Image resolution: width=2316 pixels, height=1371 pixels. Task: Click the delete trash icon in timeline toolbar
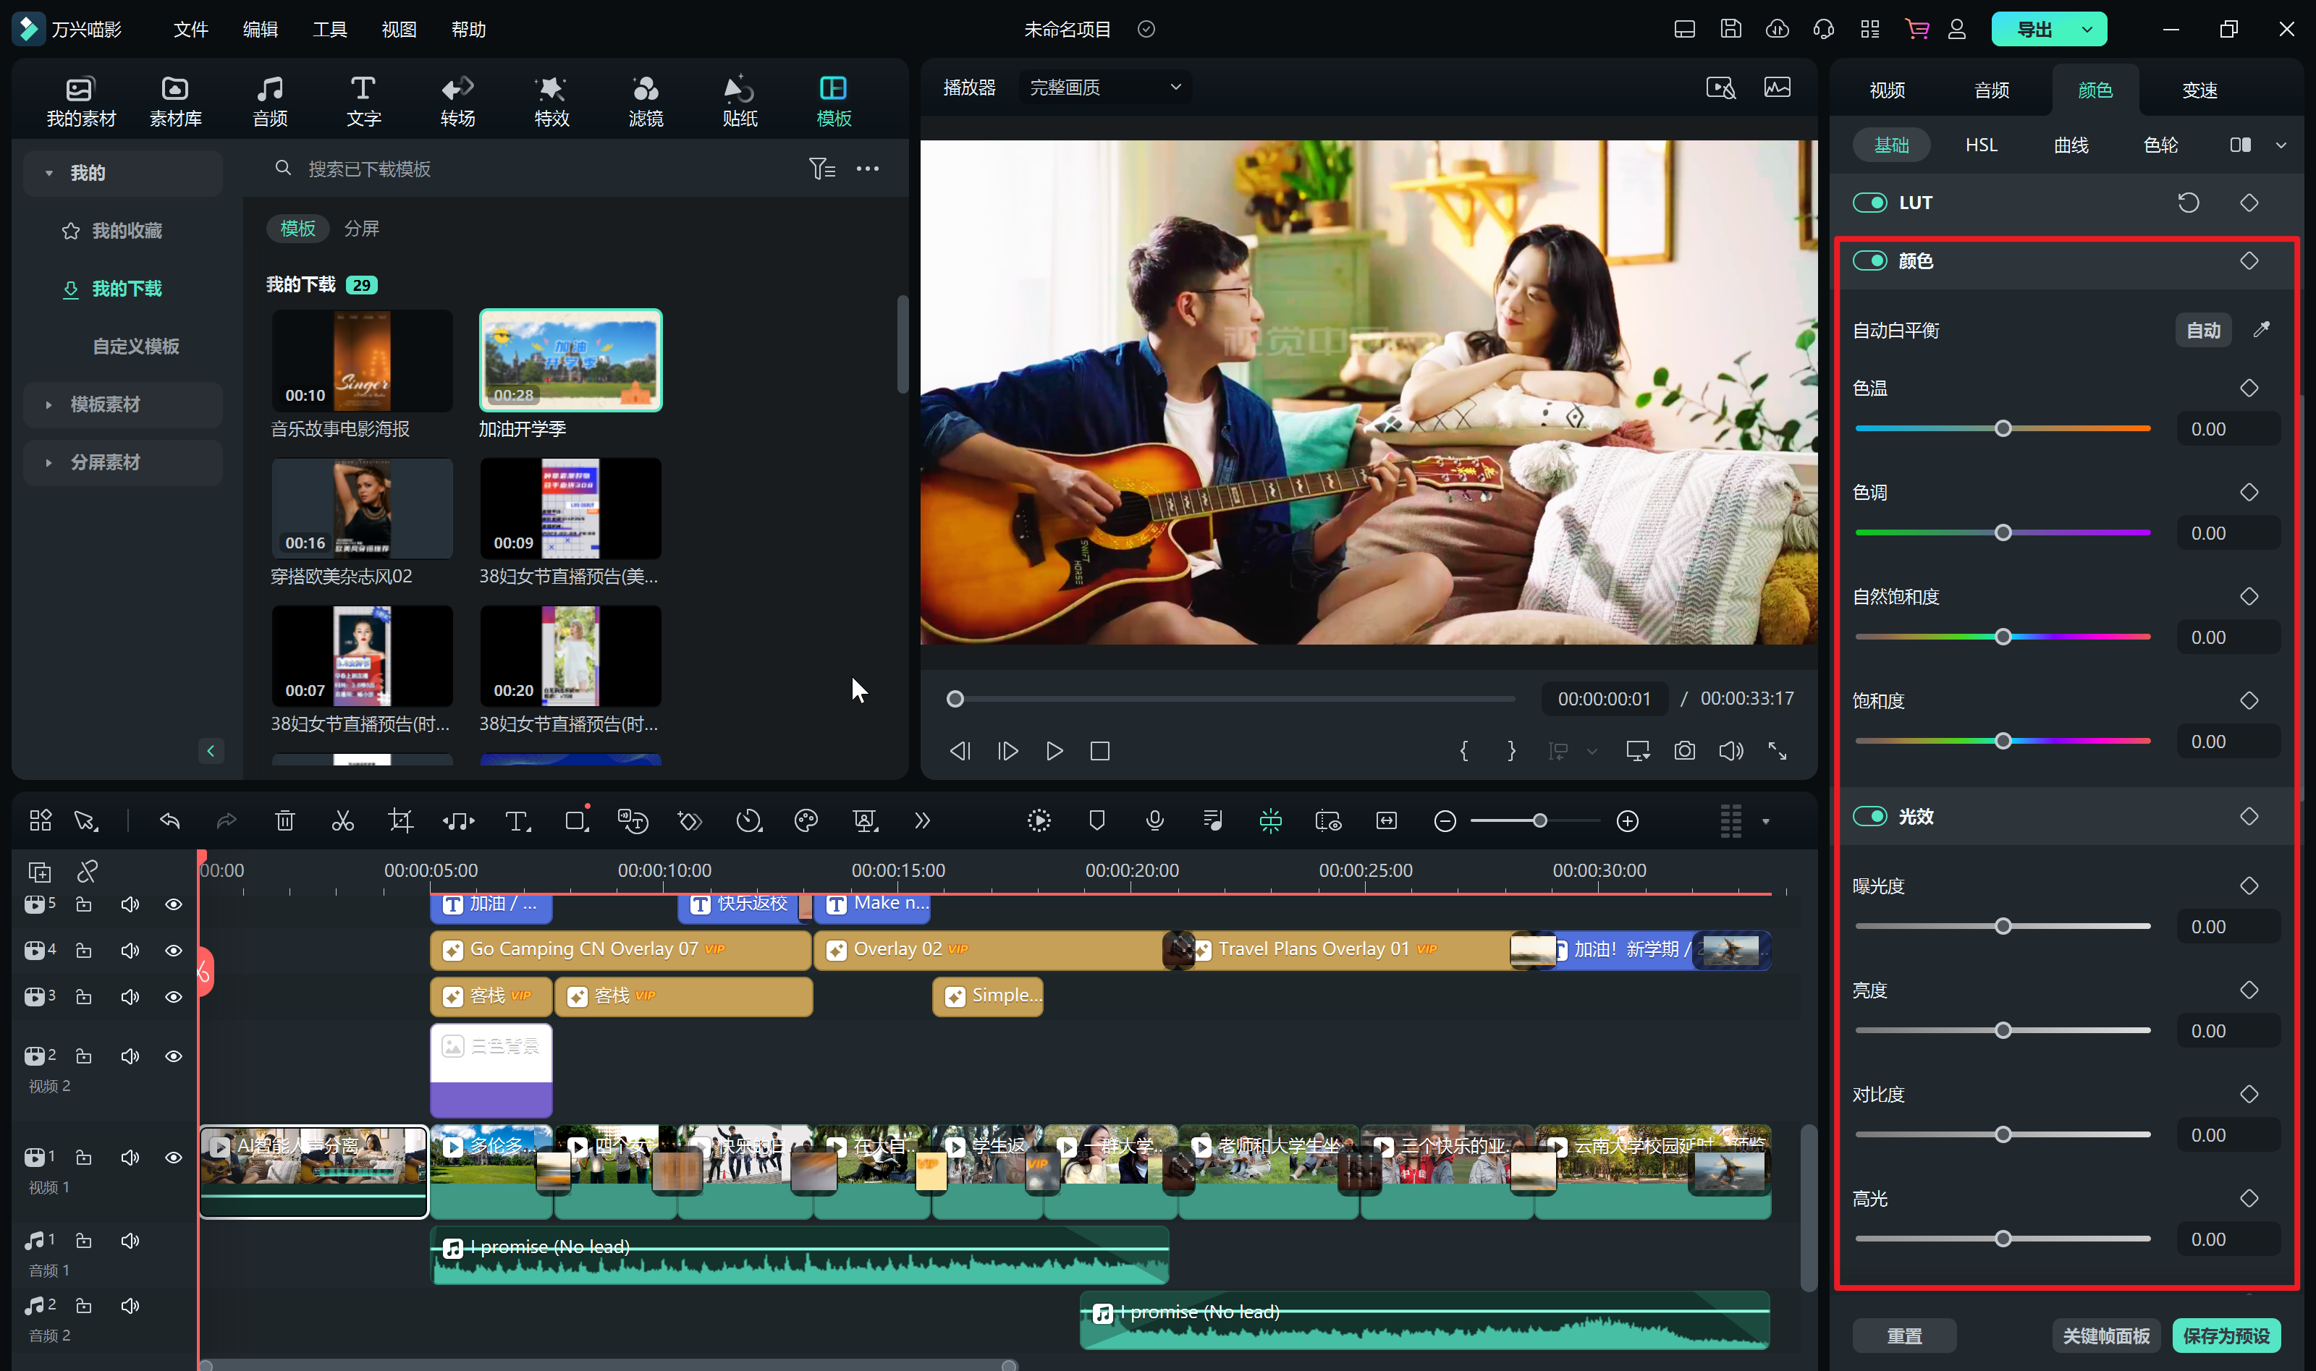[x=284, y=820]
